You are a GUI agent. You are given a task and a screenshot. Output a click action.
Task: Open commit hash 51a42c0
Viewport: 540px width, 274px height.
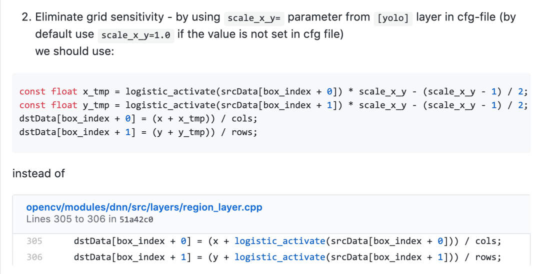[x=136, y=219]
